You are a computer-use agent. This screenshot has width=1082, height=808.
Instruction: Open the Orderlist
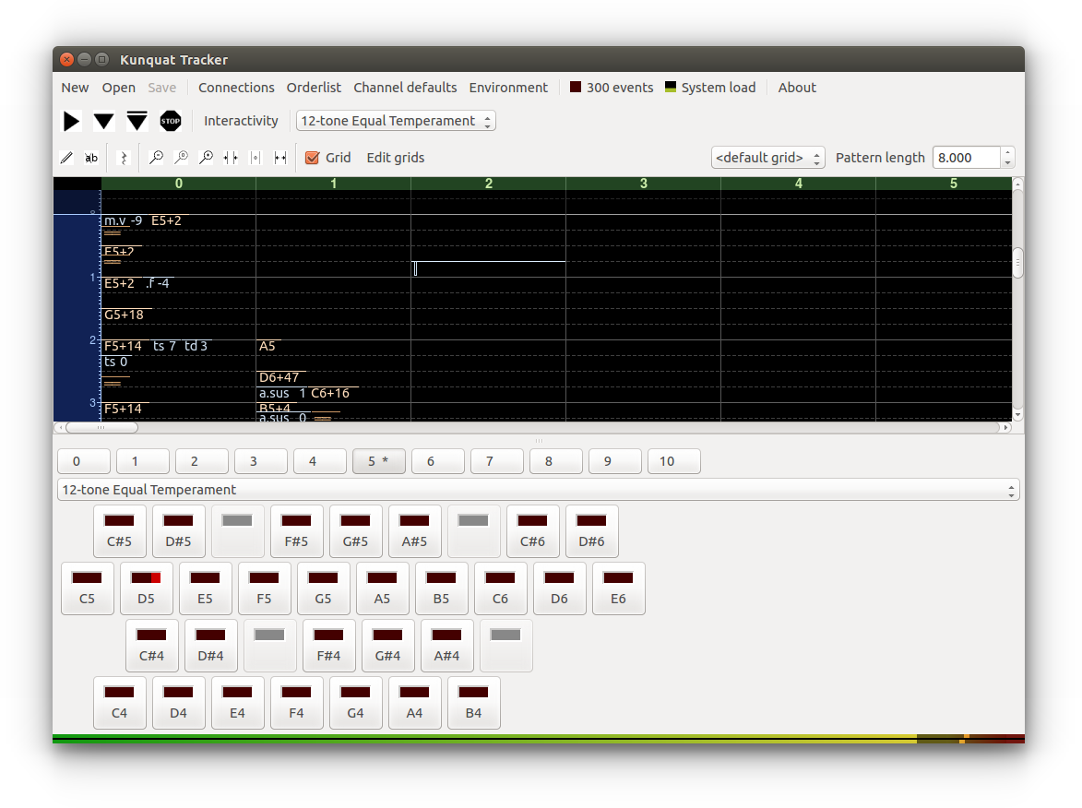coord(314,88)
